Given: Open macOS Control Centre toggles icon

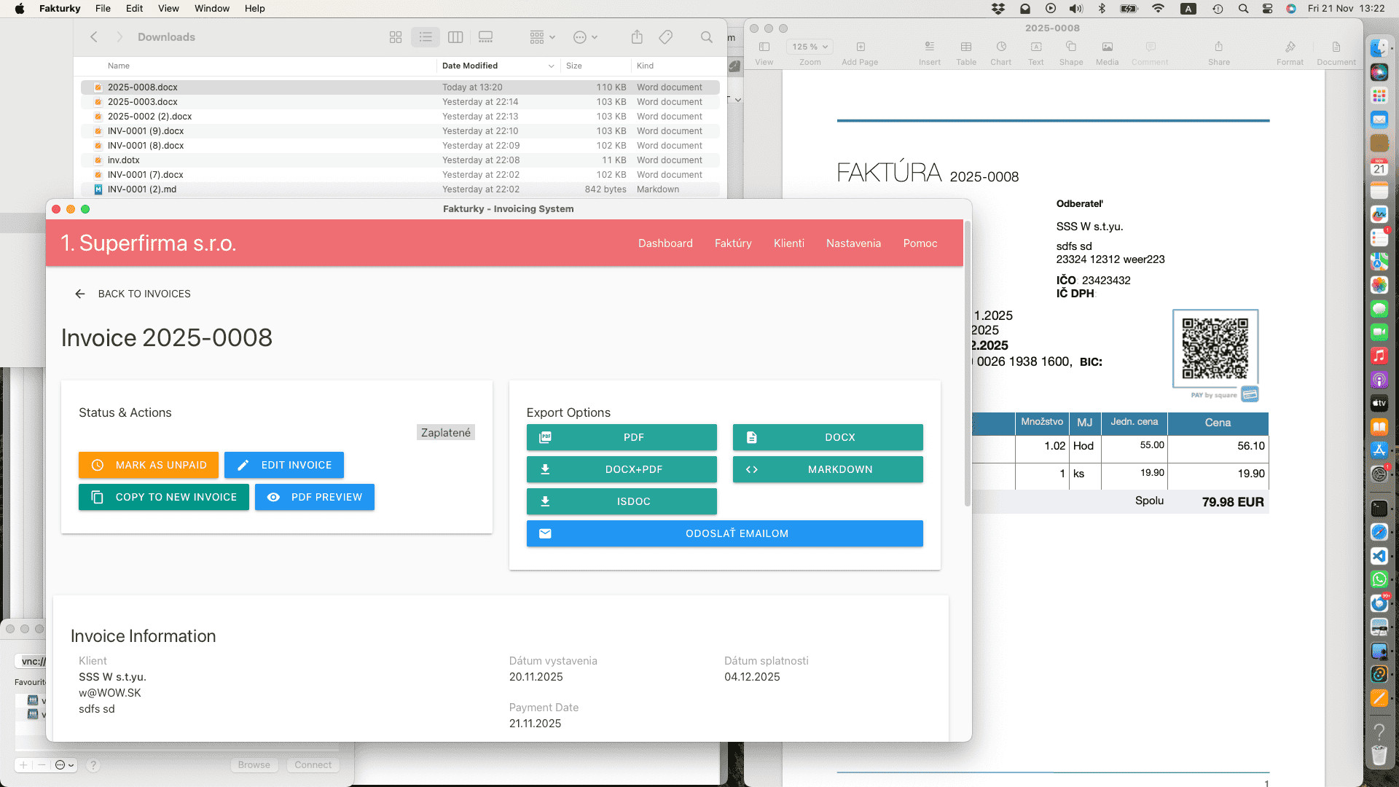Looking at the screenshot, I should click(1267, 9).
